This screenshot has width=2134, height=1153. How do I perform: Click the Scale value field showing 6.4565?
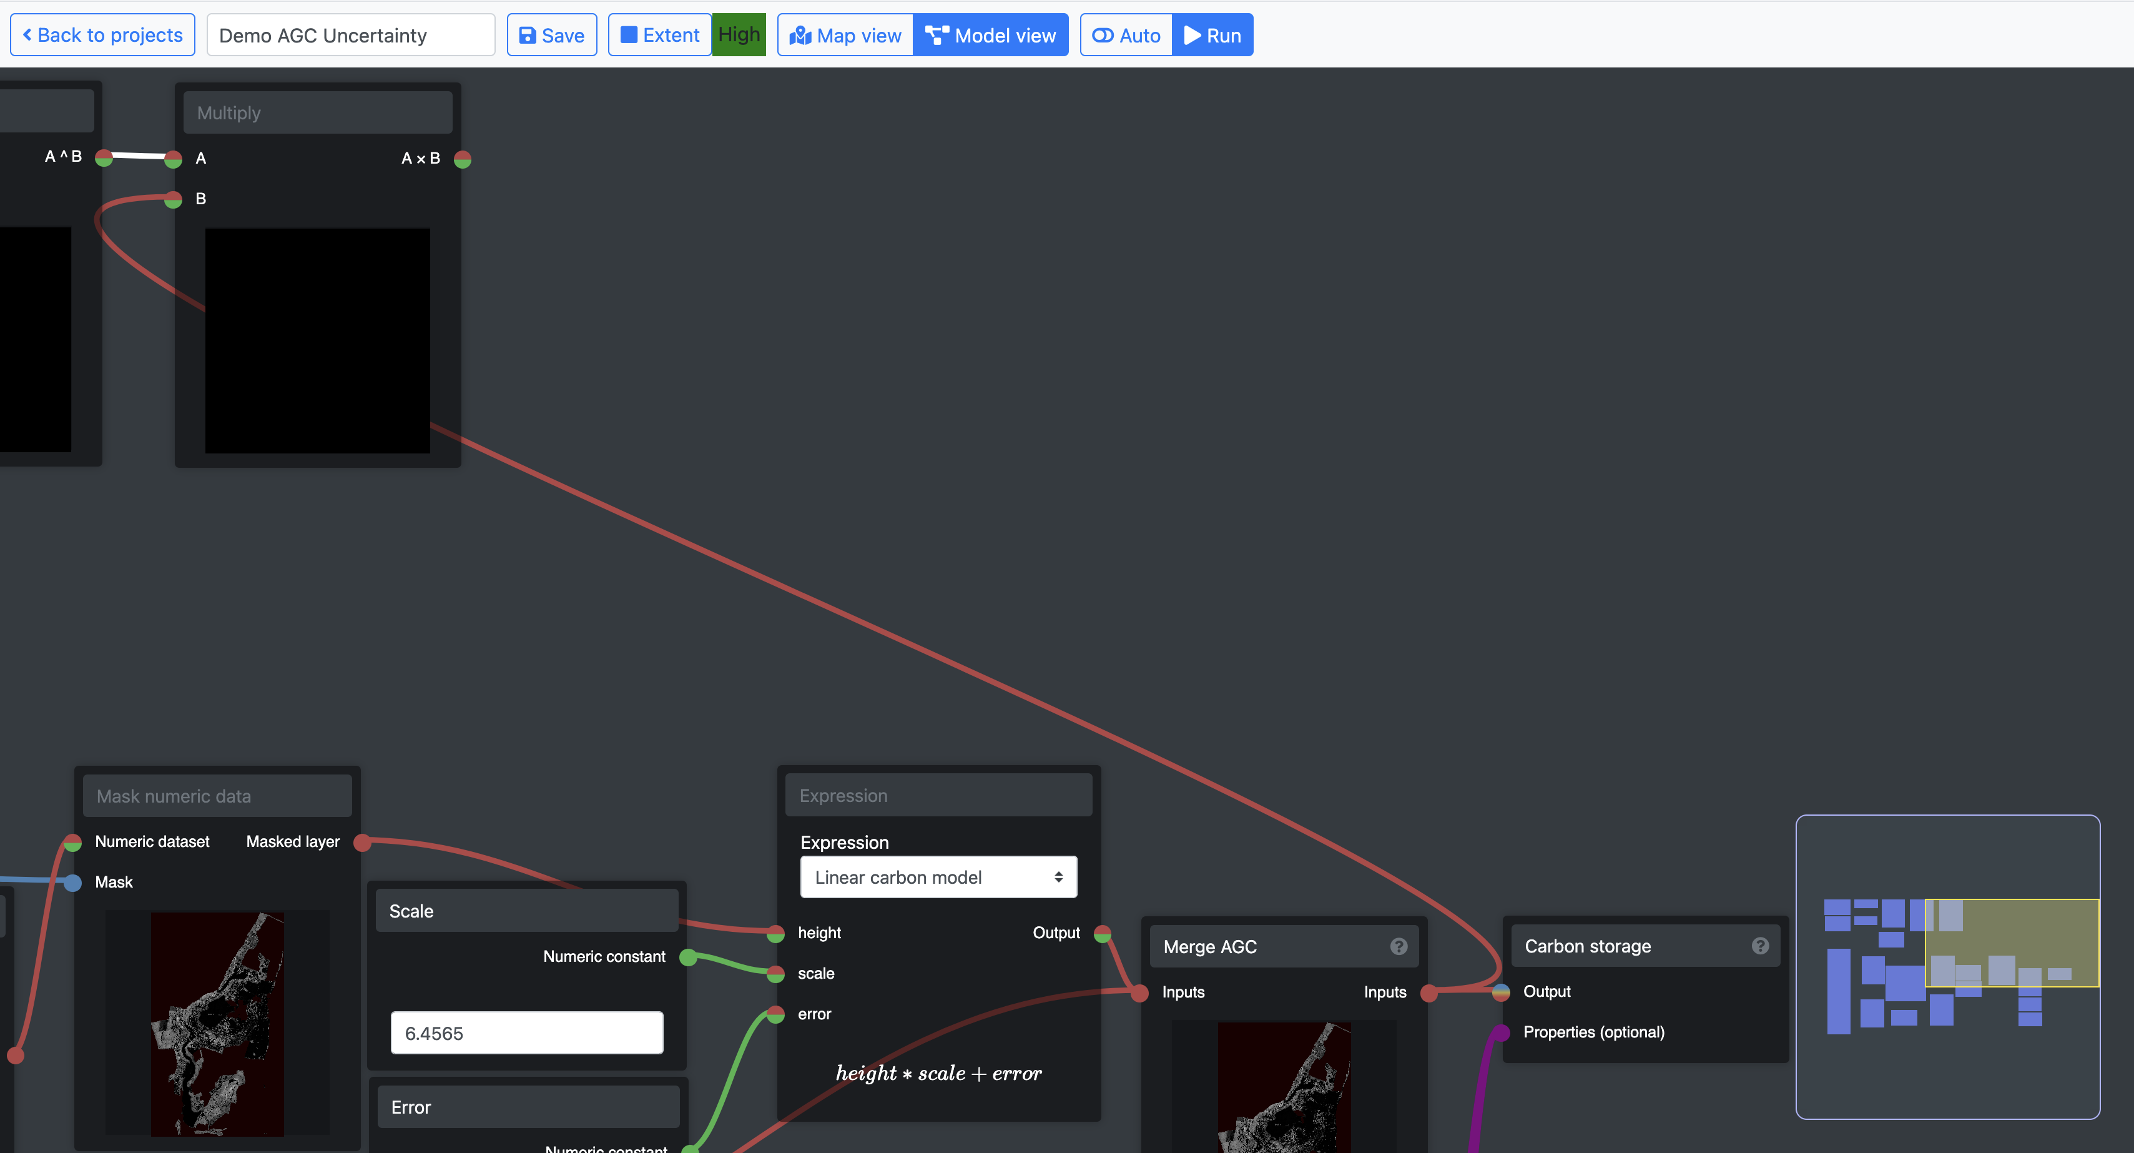tap(527, 1033)
